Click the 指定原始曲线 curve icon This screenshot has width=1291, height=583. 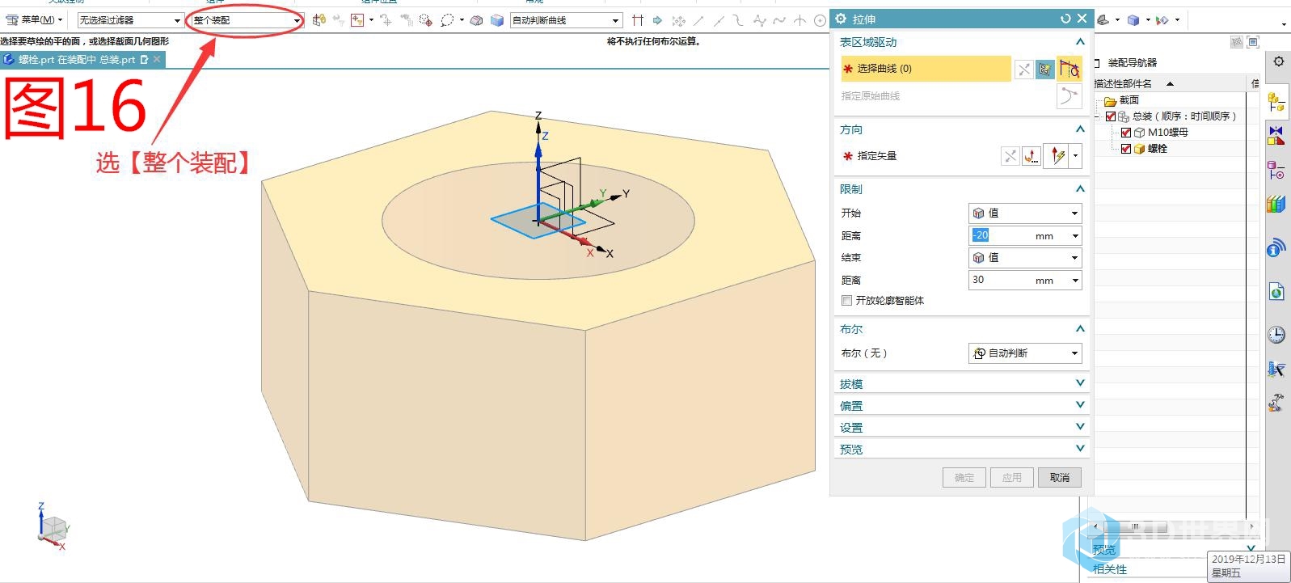[1069, 96]
